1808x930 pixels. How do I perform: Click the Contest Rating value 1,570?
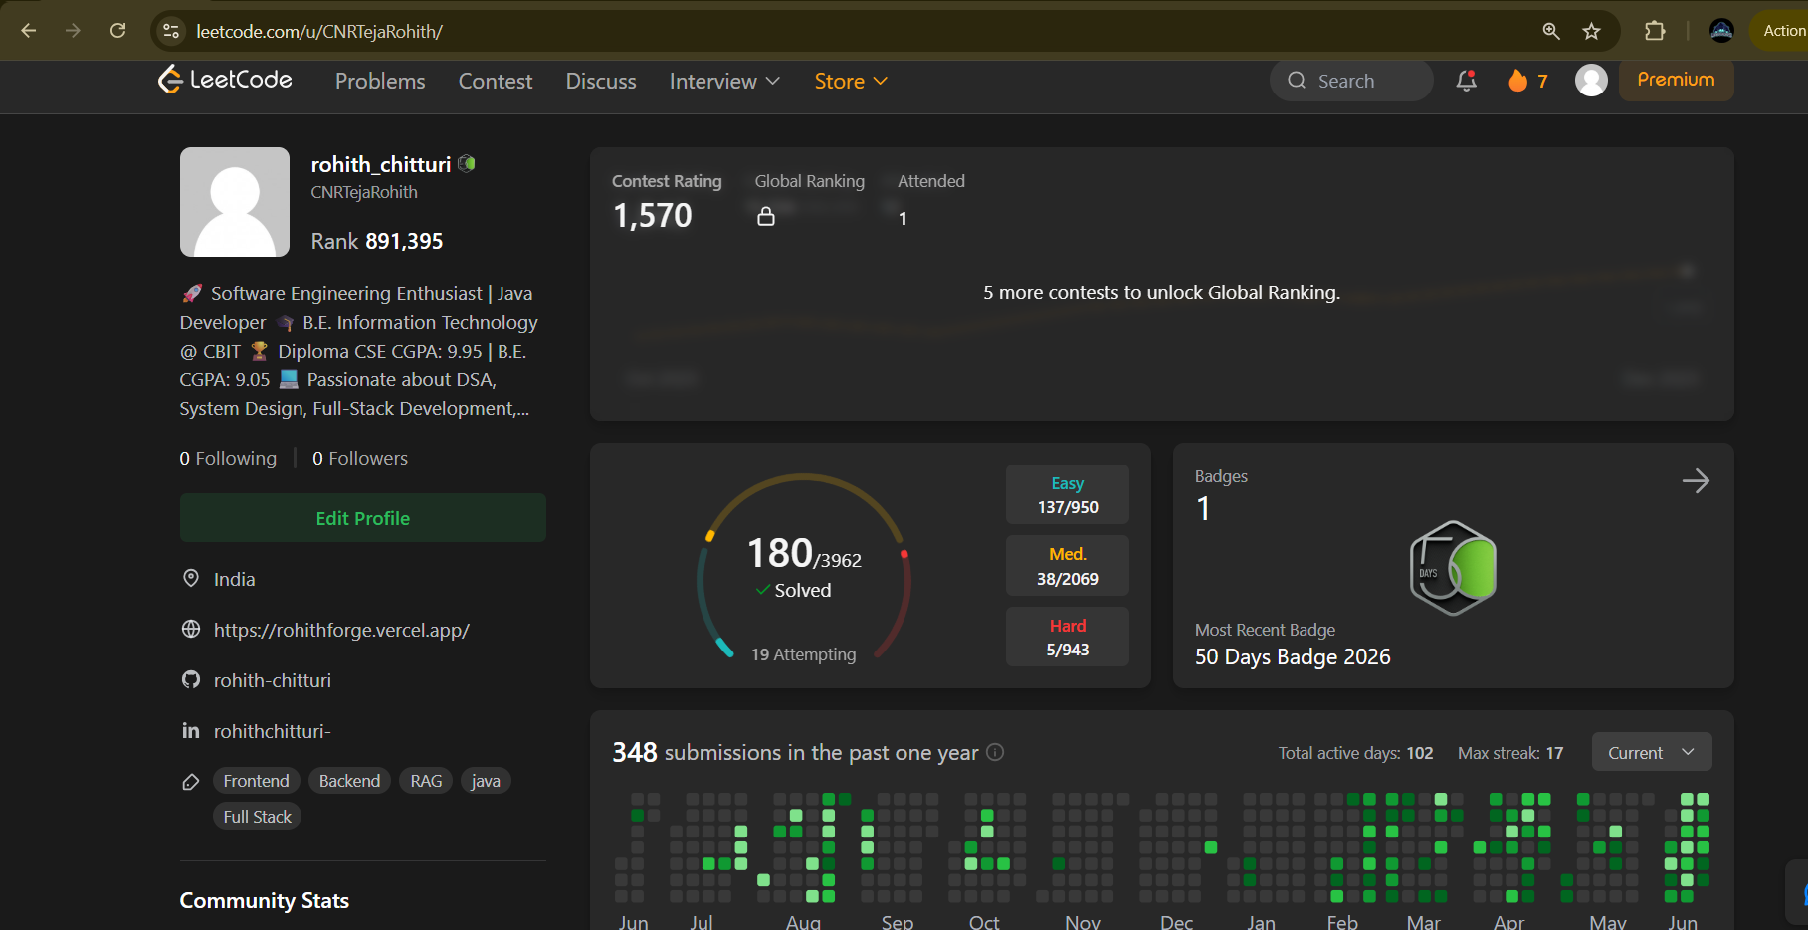tap(653, 216)
